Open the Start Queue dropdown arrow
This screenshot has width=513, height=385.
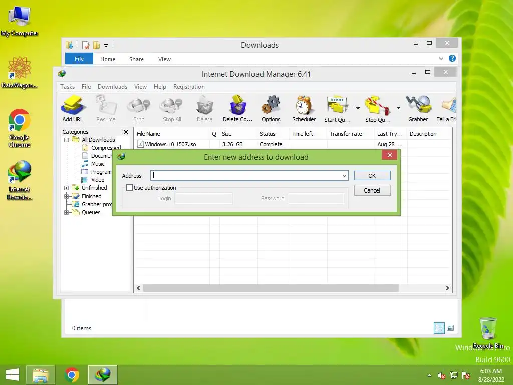pos(358,108)
